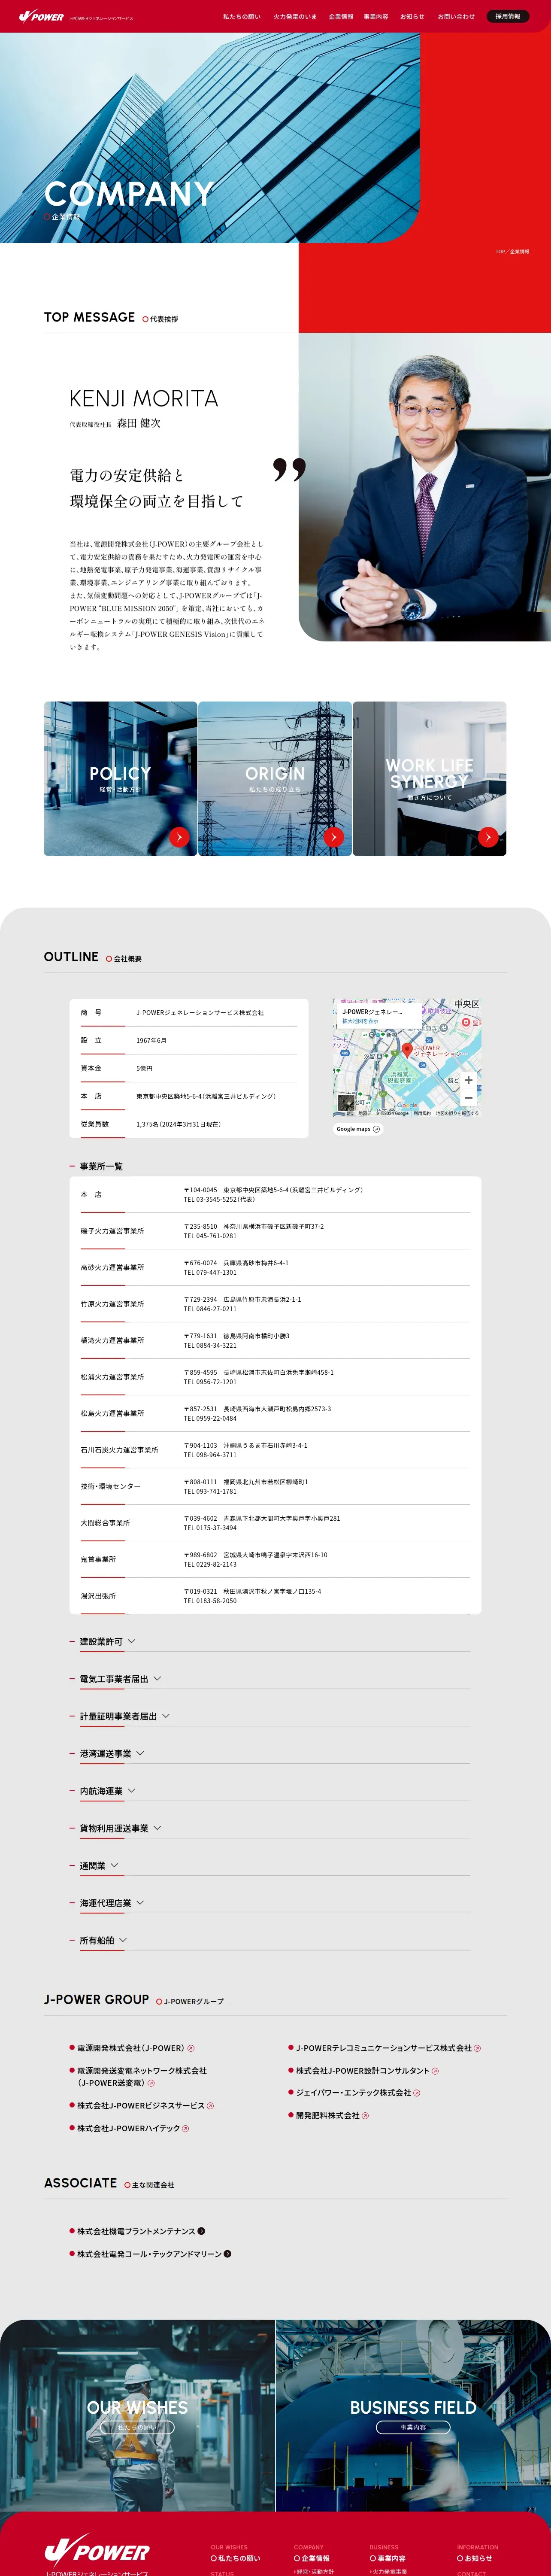Click the 採用情報 button in header
Image resolution: width=551 pixels, height=2576 pixels.
(x=508, y=16)
